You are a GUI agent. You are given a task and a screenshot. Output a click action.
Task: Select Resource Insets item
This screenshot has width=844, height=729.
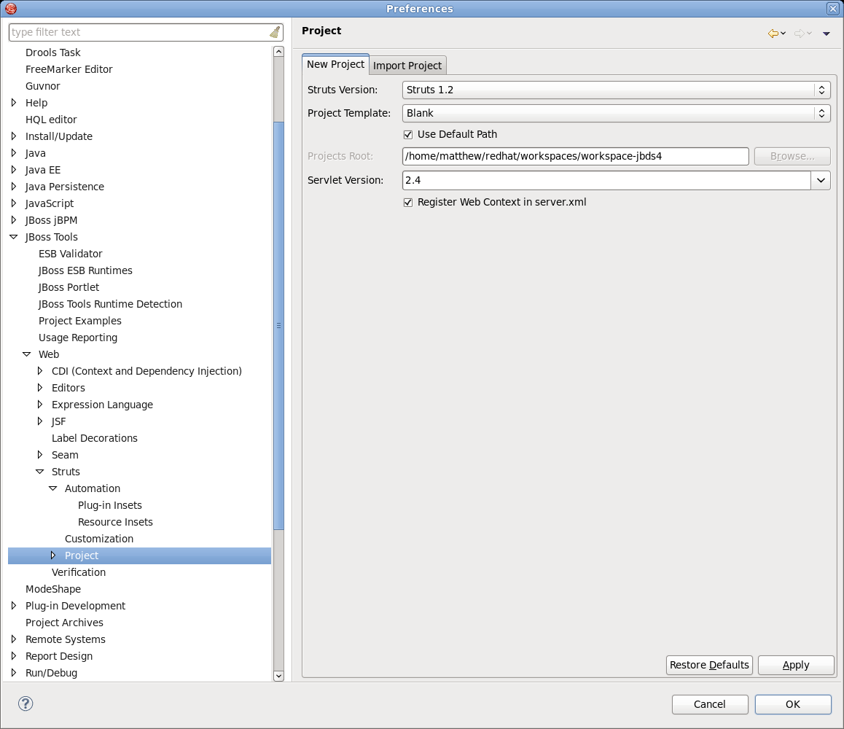pos(115,522)
